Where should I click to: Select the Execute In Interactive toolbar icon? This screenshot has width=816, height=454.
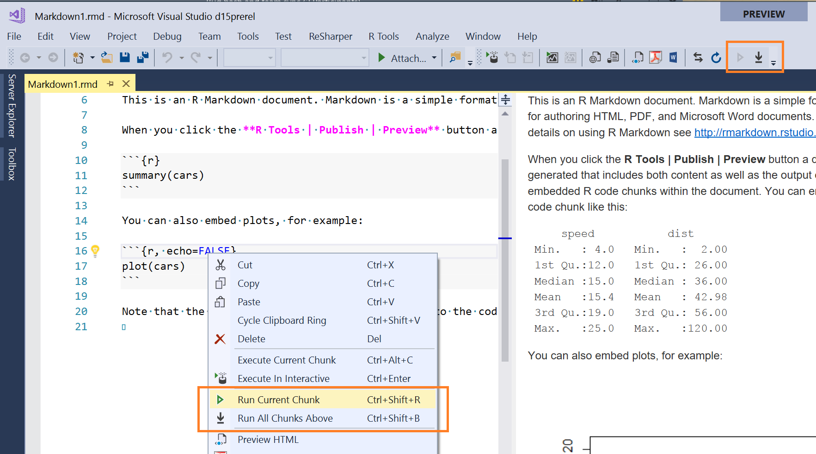click(493, 57)
